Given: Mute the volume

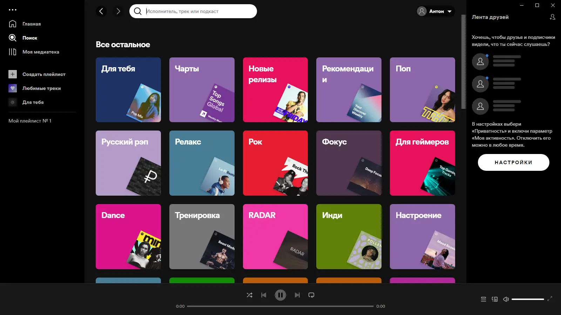Looking at the screenshot, I should click(x=506, y=299).
